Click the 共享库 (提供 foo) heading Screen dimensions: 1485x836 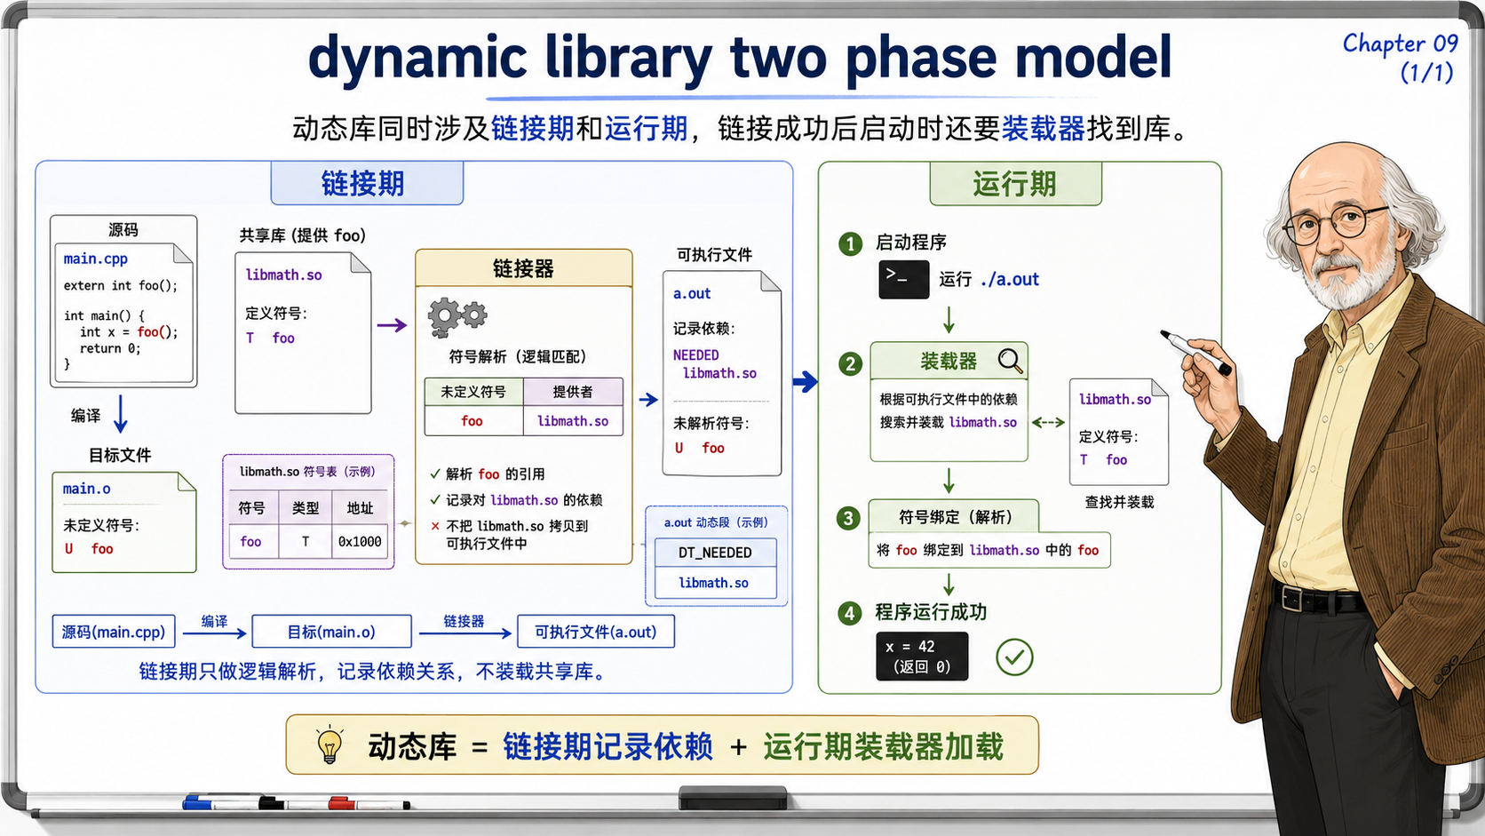(x=302, y=235)
